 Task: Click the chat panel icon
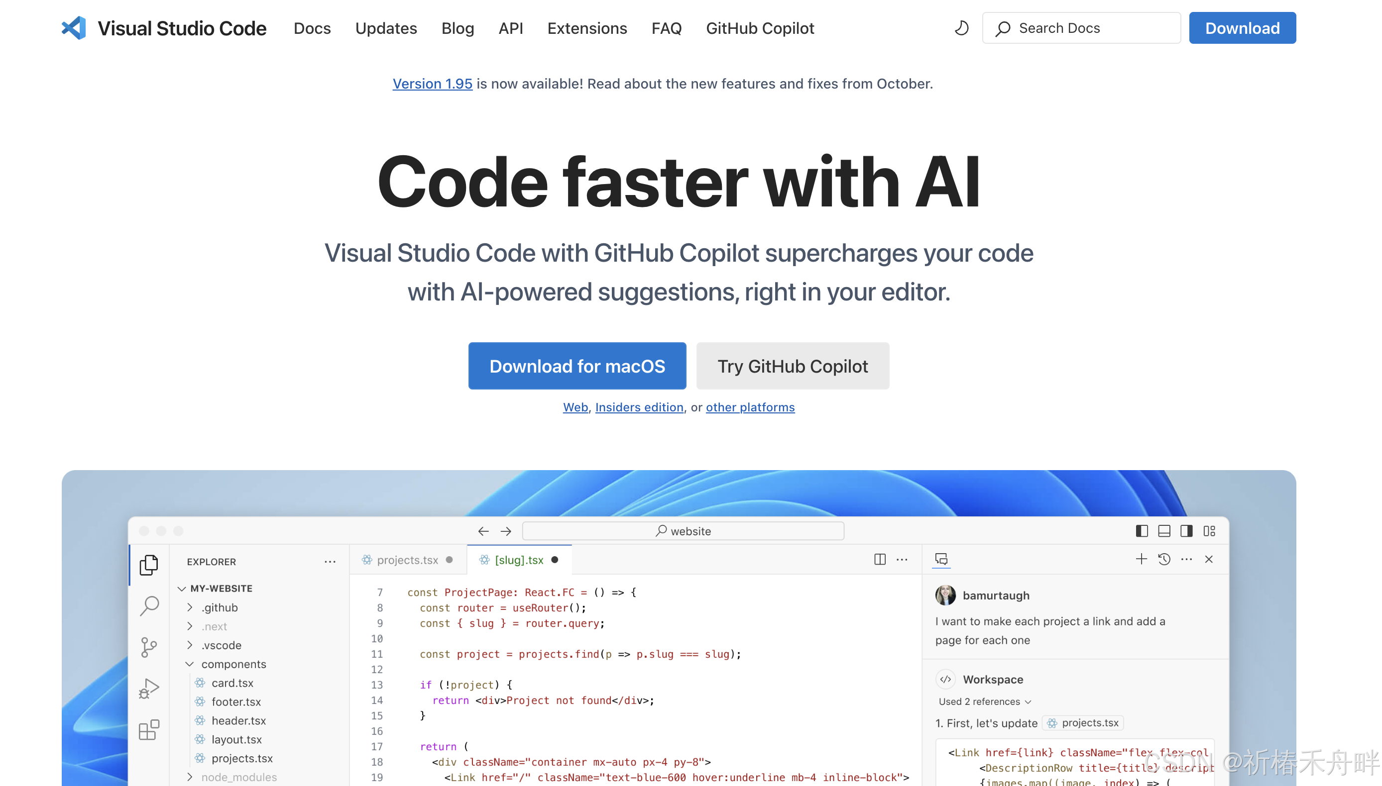941,559
